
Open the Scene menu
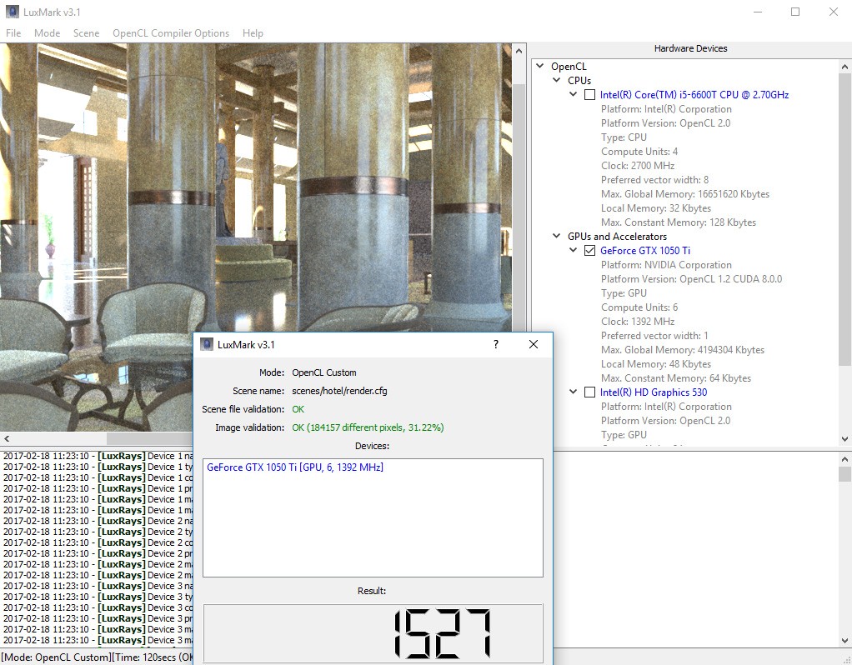pyautogui.click(x=86, y=33)
